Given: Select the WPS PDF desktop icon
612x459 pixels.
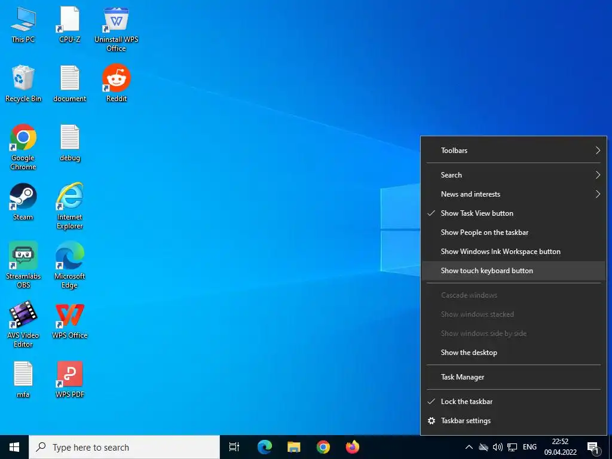Looking at the screenshot, I should click(x=69, y=380).
